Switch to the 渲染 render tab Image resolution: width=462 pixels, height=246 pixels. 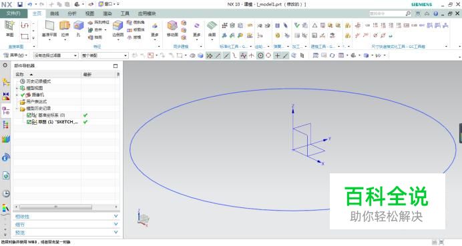pyautogui.click(x=107, y=13)
